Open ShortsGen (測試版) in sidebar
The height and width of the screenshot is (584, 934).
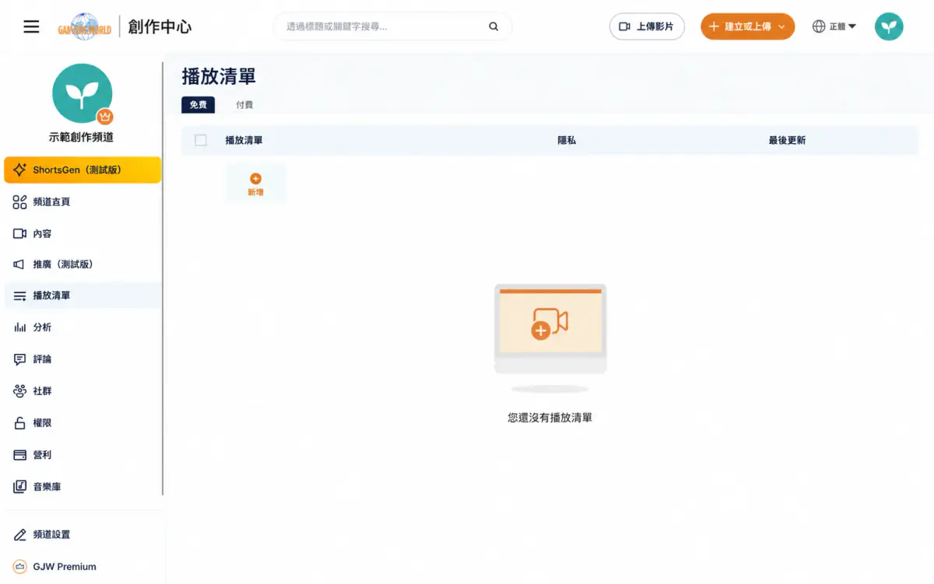tap(83, 170)
